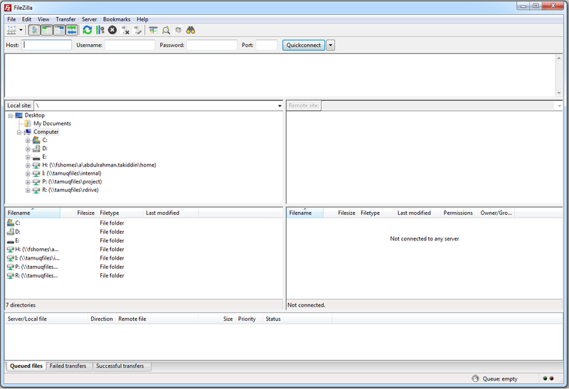Open the Local site path dropdown

coord(280,105)
